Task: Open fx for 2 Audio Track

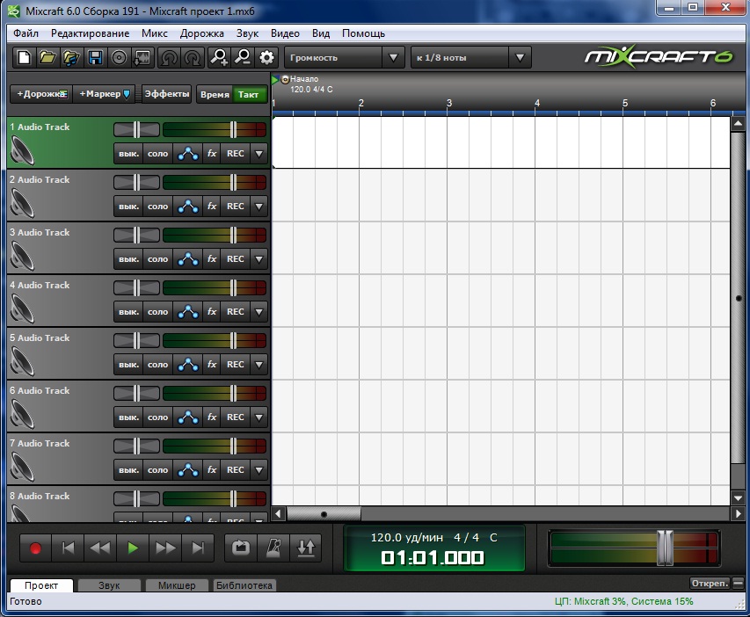Action: (x=212, y=207)
